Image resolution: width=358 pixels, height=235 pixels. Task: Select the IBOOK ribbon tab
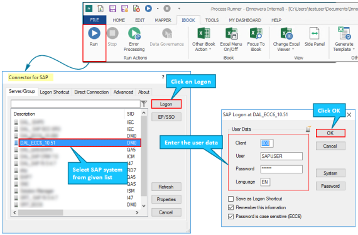(188, 20)
